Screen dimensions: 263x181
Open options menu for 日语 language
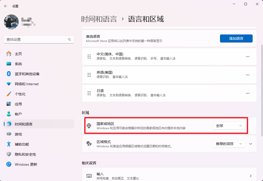tap(247, 93)
